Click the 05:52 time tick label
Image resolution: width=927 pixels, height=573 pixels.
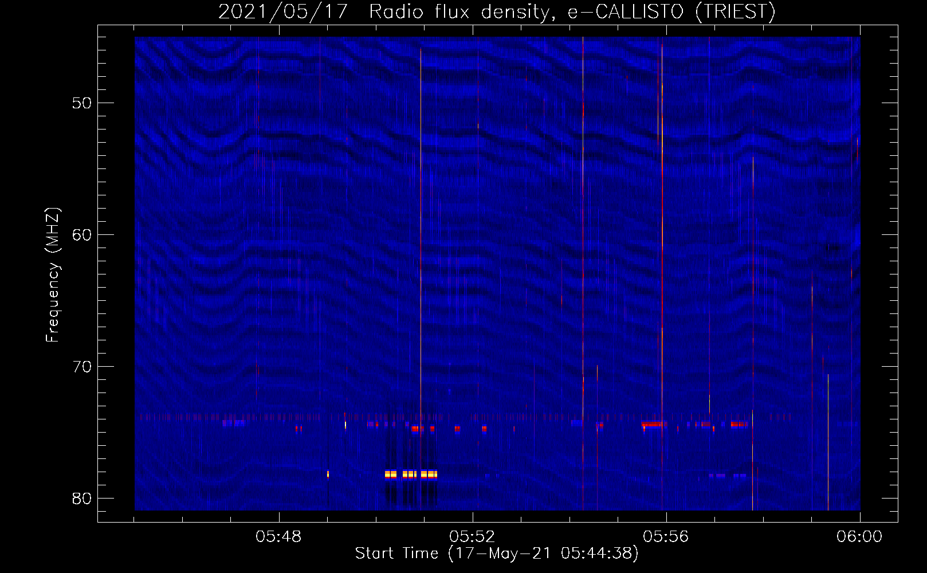click(473, 537)
